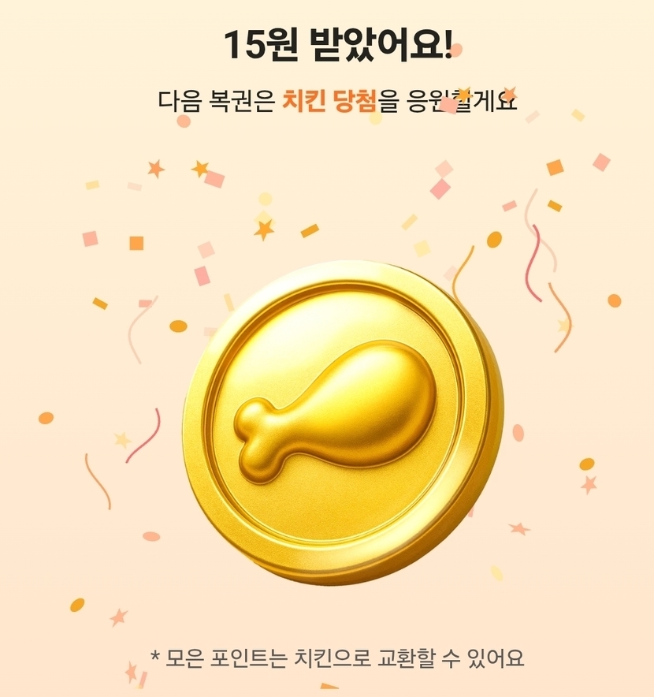This screenshot has height=697, width=654.
Task: Click the pink star under the orange oval on the right
Action: point(589,485)
